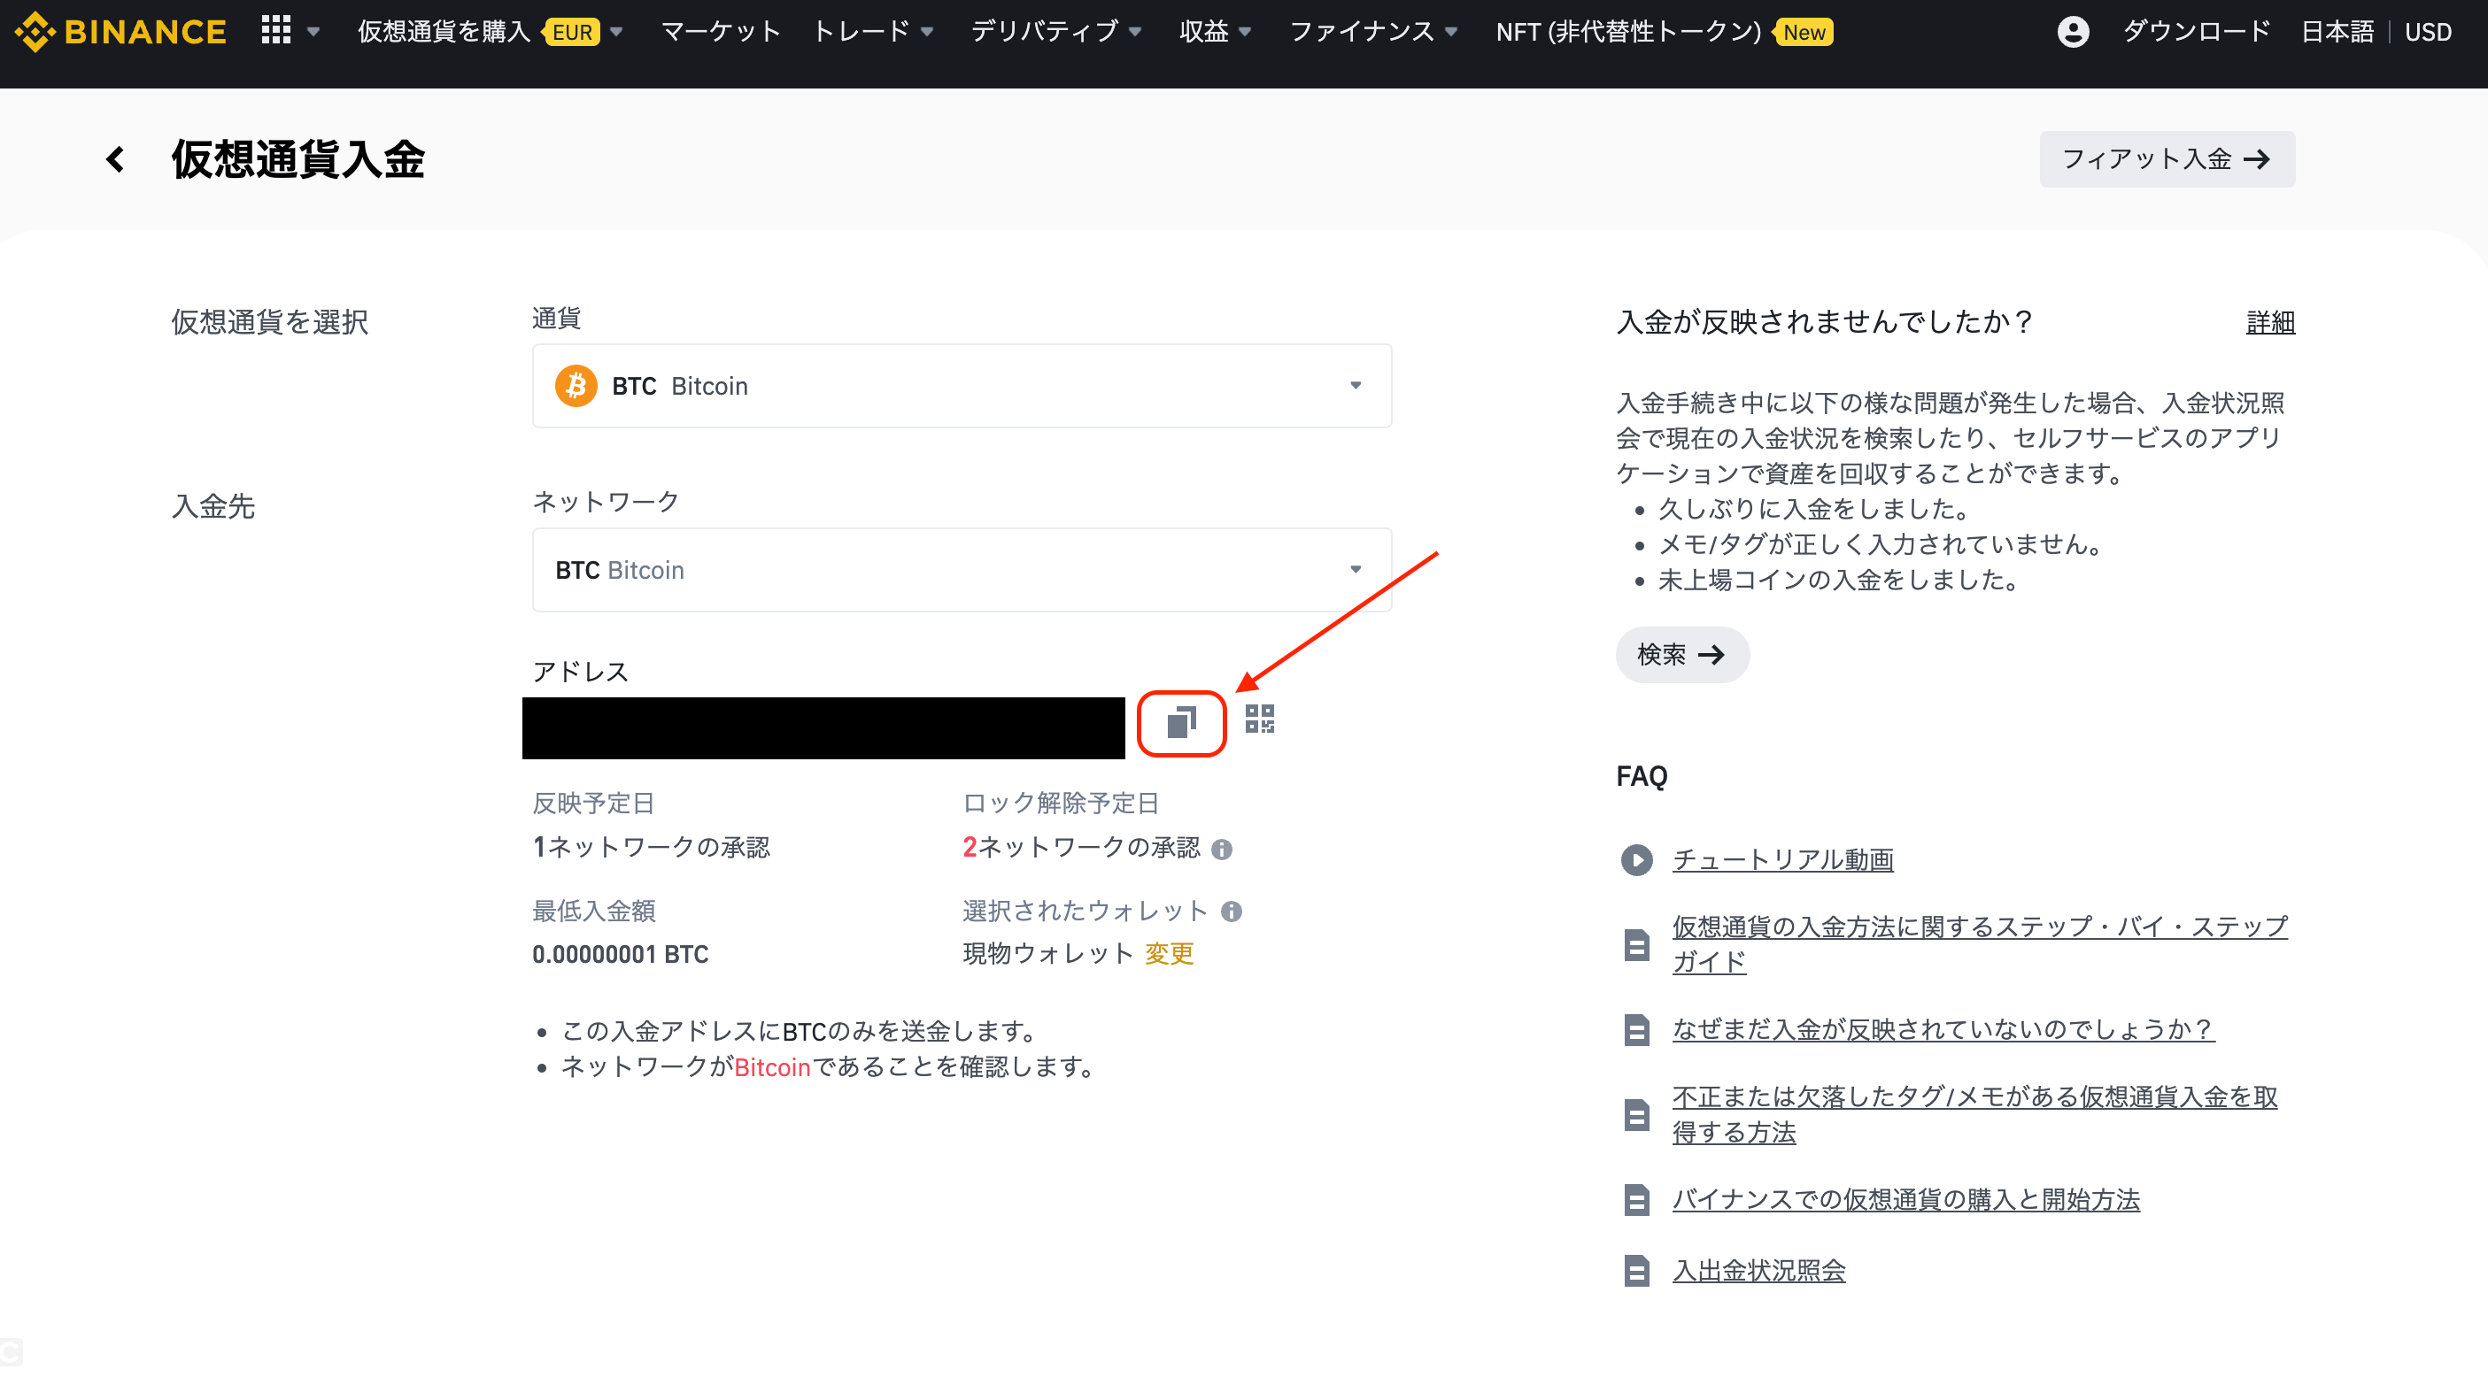The width and height of the screenshot is (2488, 1377).
Task: Change currency via USD
Action: point(2427,32)
